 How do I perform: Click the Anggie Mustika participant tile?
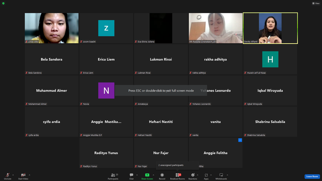[106, 122]
